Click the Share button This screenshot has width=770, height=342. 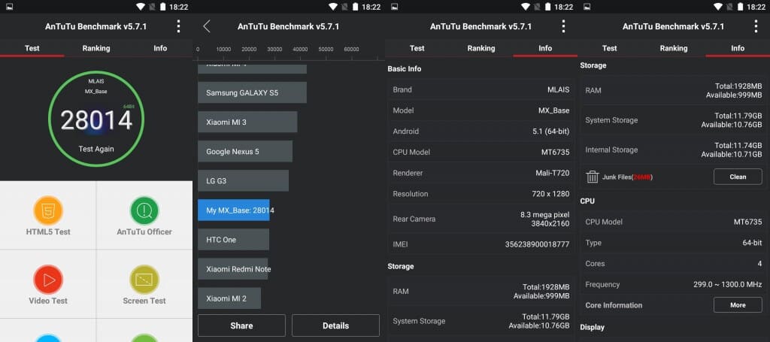pos(241,325)
